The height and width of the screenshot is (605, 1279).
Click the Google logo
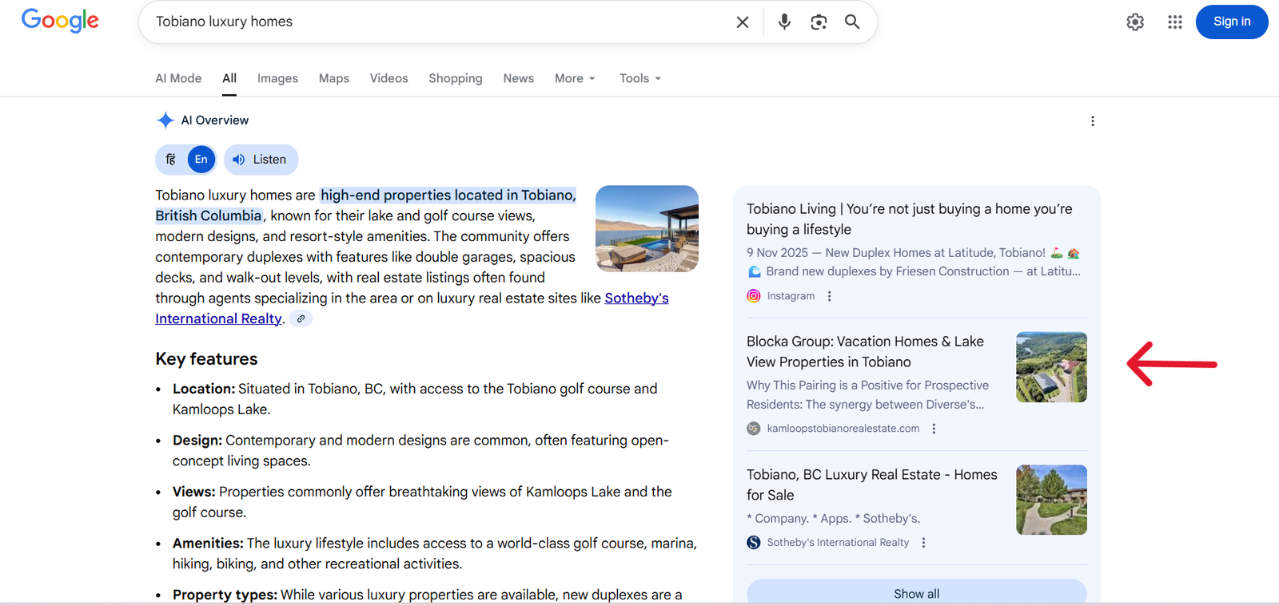point(60,20)
